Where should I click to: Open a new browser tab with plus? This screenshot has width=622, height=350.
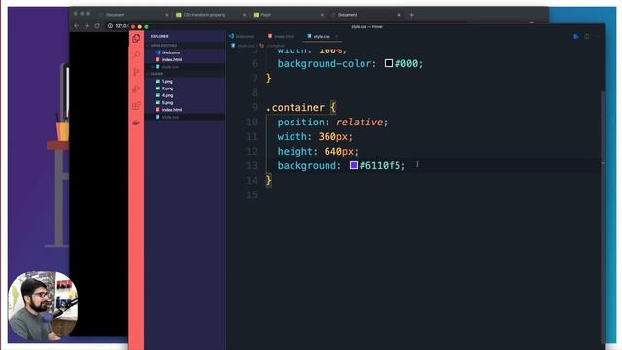[x=412, y=15]
